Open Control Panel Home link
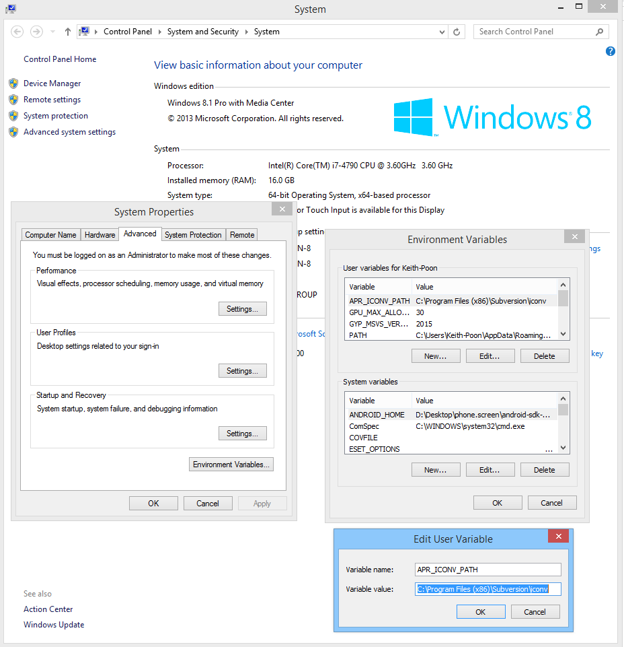This screenshot has height=647, width=624. tap(60, 59)
